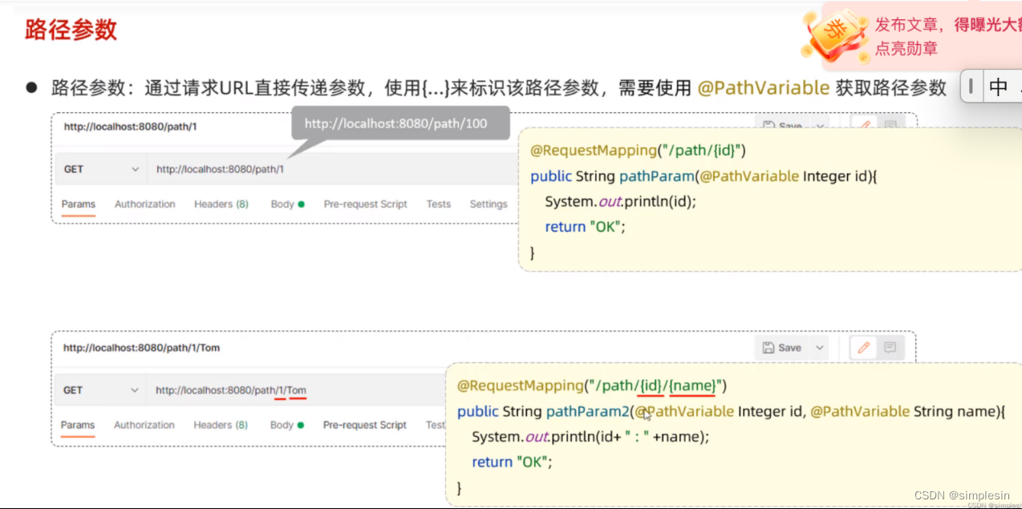Switch to the Authorization tab
This screenshot has height=509, width=1022.
pyautogui.click(x=144, y=204)
